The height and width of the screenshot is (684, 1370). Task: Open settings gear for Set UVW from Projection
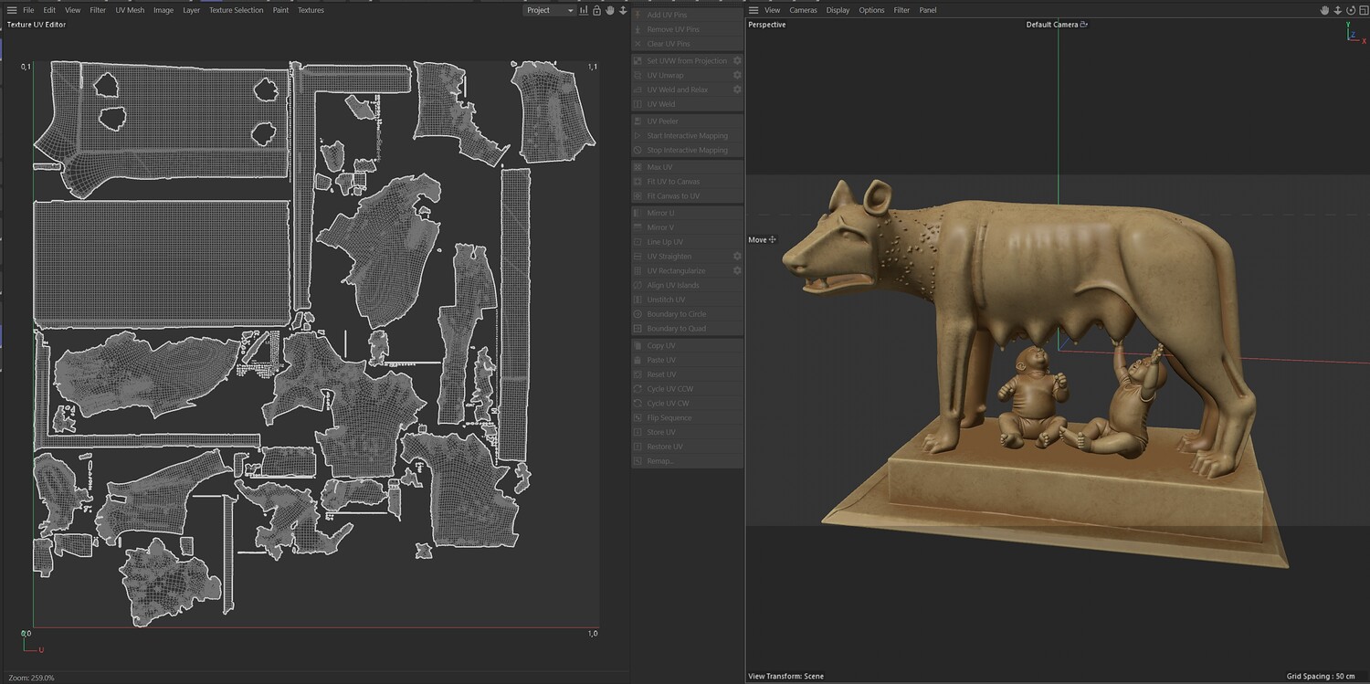pos(737,61)
